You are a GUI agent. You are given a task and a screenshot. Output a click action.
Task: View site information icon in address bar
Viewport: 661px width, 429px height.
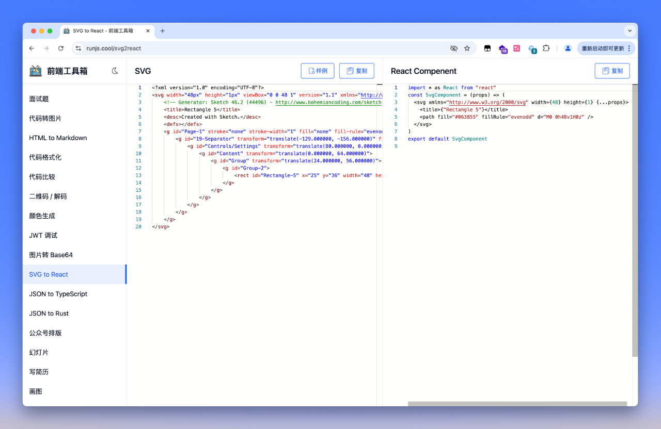78,48
